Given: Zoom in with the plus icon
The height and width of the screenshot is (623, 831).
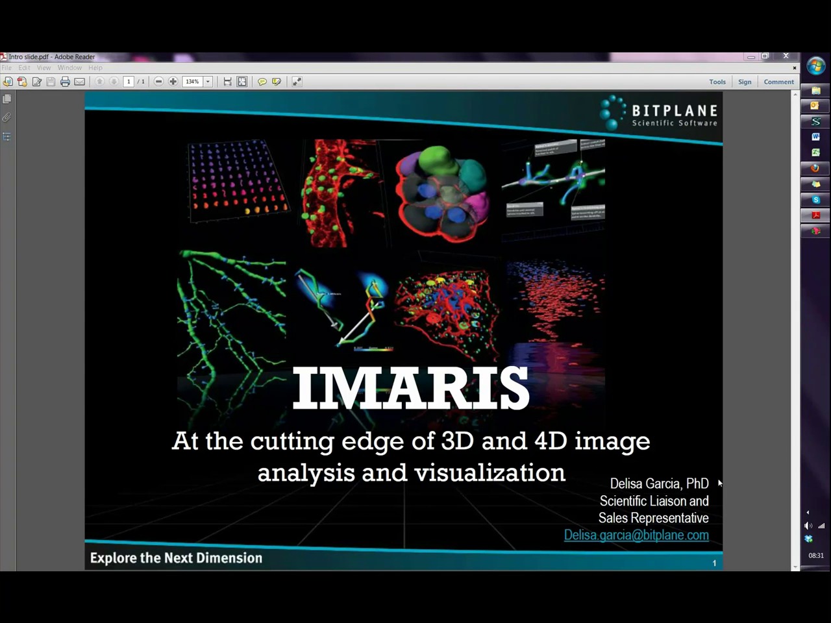Looking at the screenshot, I should click(x=173, y=82).
